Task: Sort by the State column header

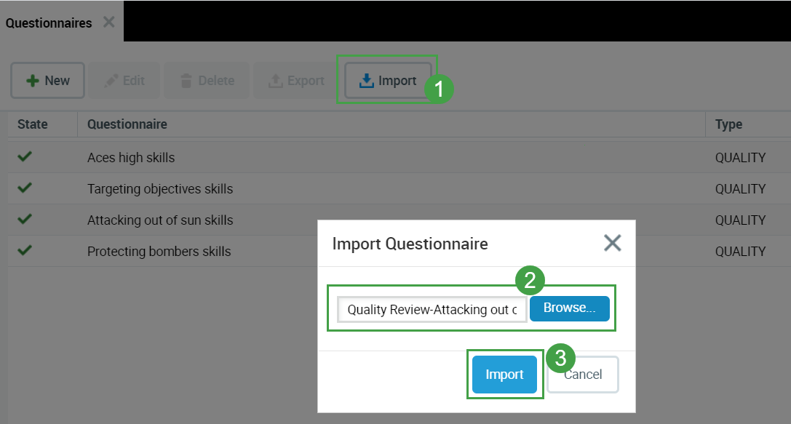Action: tap(33, 124)
